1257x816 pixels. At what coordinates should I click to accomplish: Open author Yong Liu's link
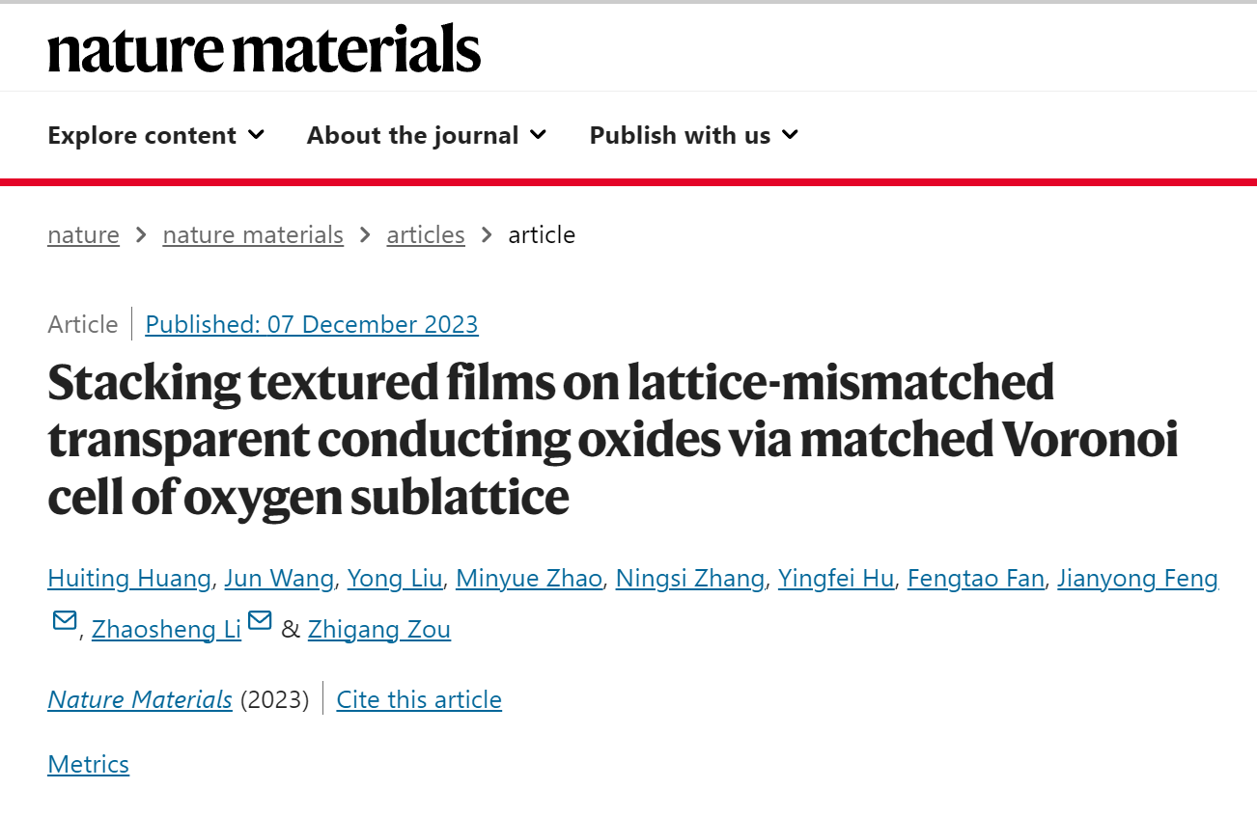[x=395, y=579]
